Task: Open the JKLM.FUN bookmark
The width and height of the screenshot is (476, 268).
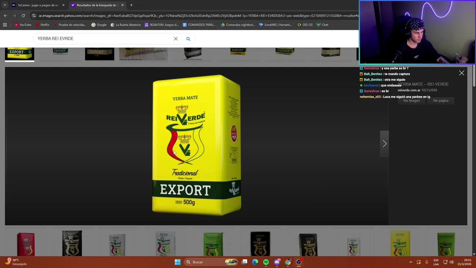Action: point(162,25)
